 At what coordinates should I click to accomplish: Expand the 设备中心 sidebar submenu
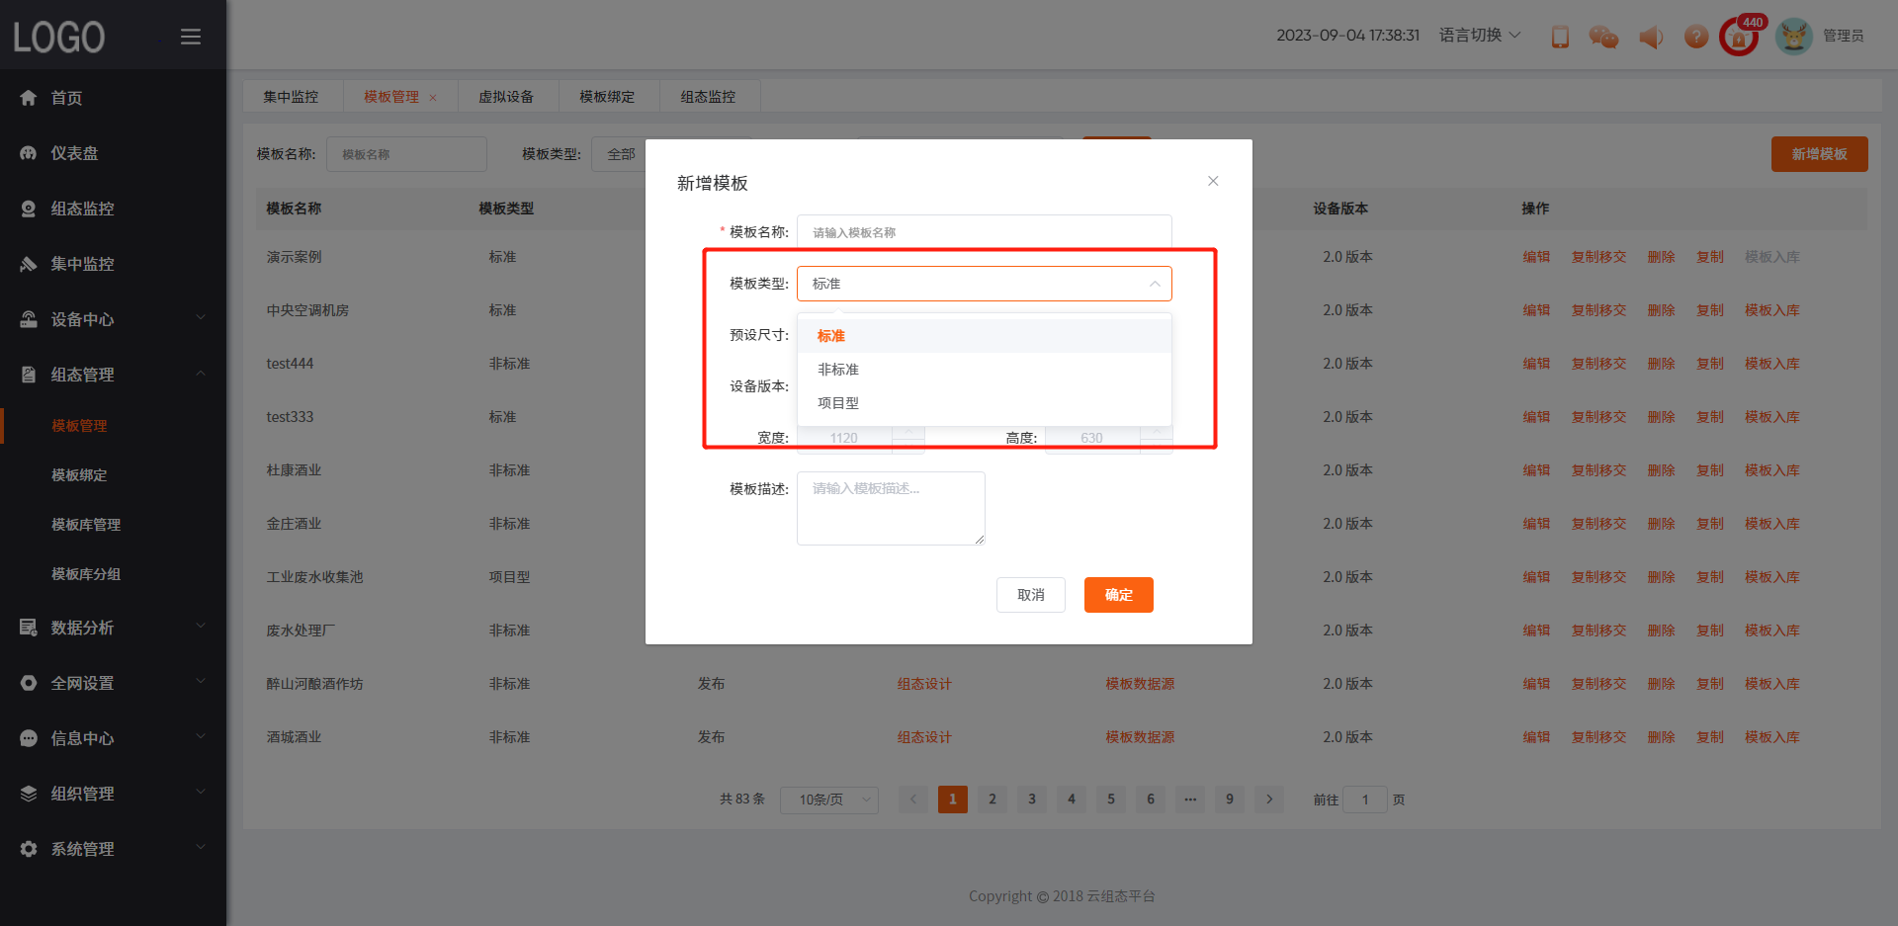[x=201, y=318]
